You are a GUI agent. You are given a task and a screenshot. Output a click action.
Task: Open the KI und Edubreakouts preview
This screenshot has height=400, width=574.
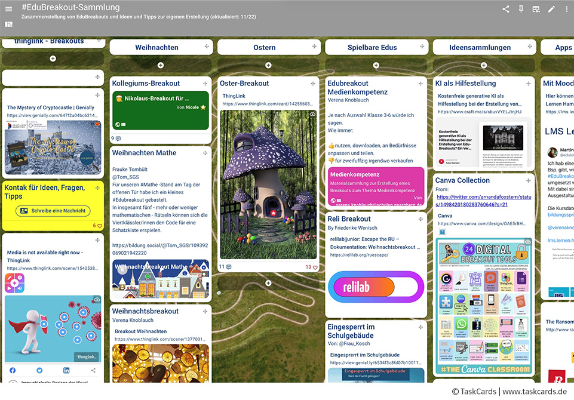pyautogui.click(x=484, y=142)
